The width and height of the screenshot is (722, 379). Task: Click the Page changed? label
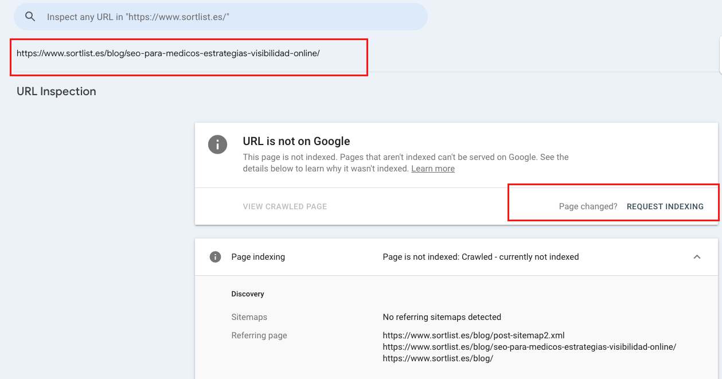point(588,206)
